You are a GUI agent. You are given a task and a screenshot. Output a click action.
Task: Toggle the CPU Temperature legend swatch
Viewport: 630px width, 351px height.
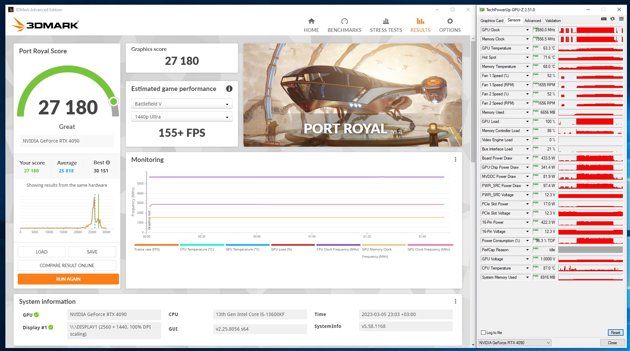click(x=202, y=245)
